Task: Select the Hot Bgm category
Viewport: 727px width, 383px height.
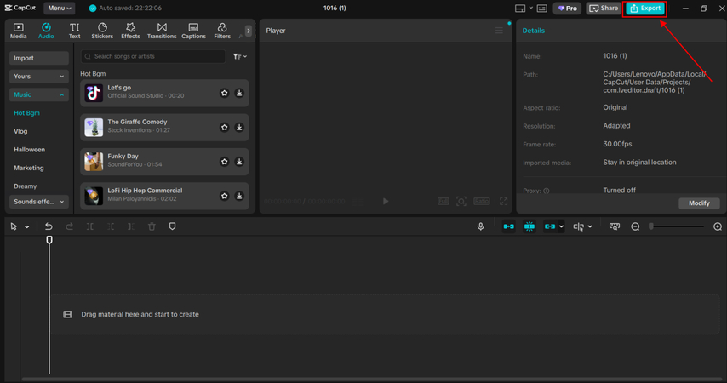Action: tap(26, 112)
